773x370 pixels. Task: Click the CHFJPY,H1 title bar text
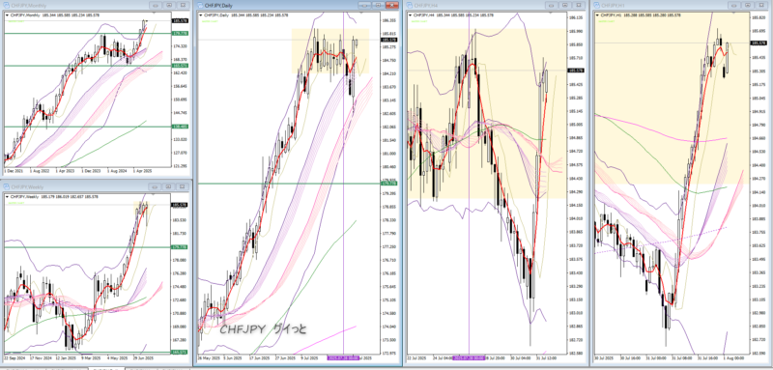(614, 6)
